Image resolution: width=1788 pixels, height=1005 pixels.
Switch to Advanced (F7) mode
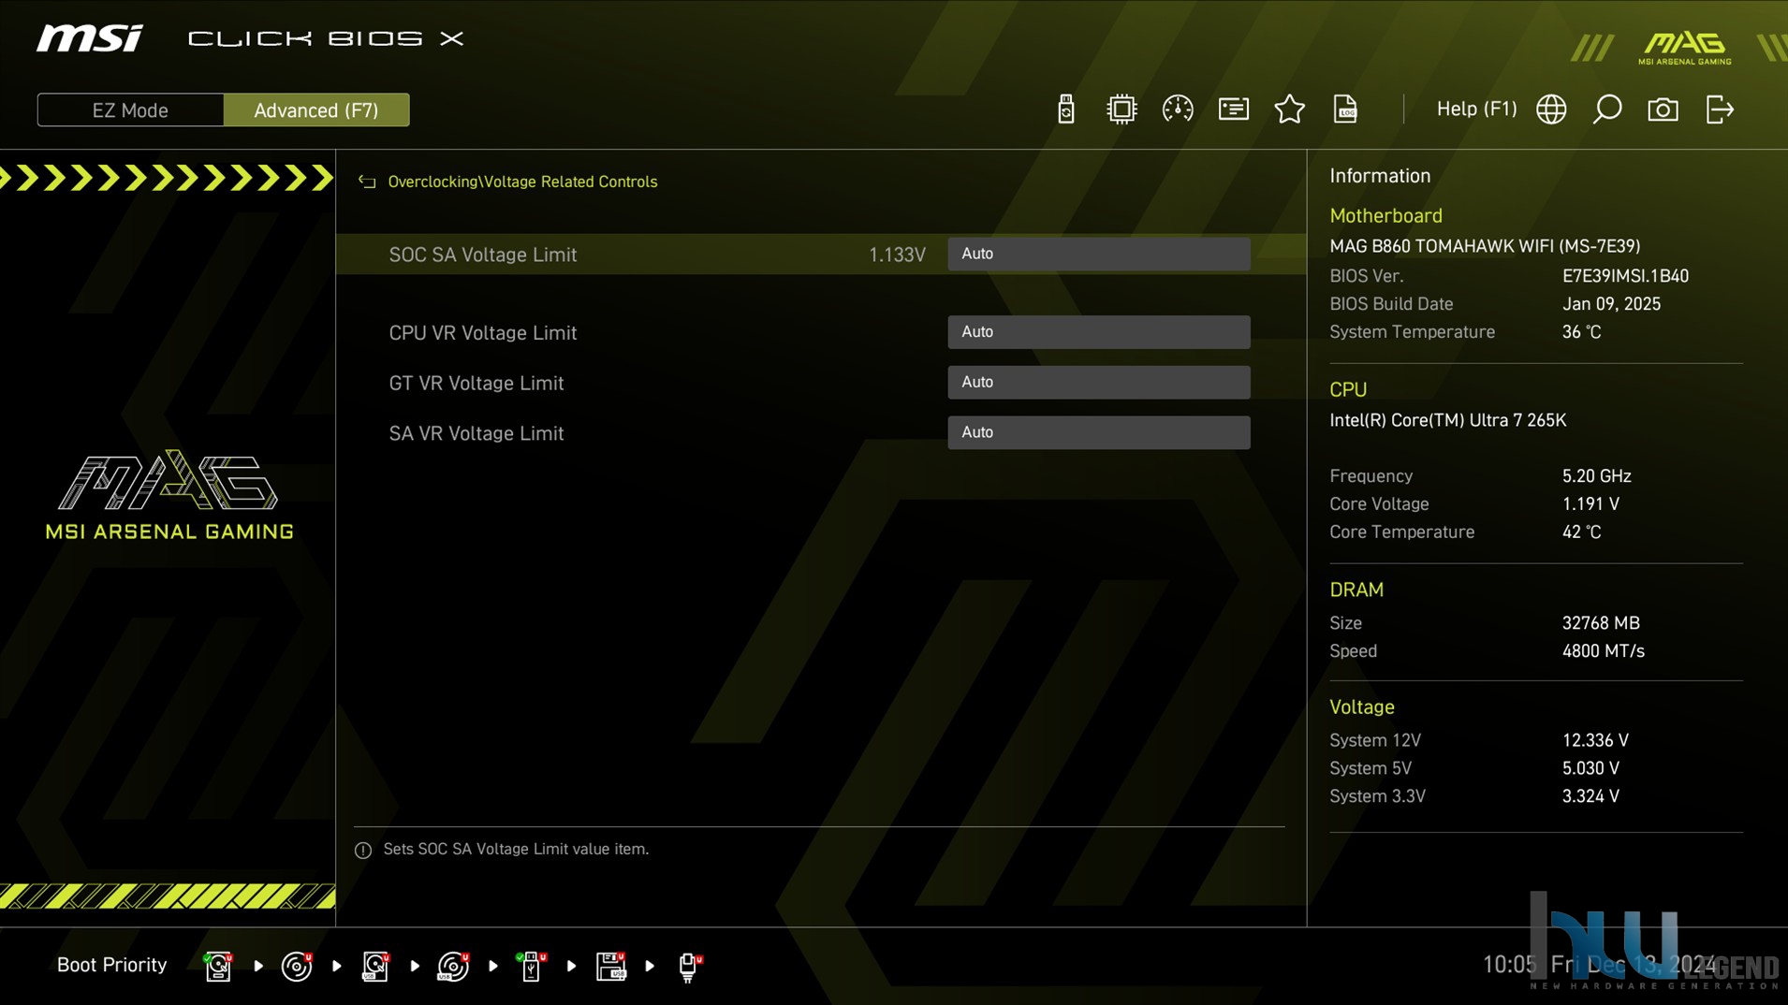click(x=316, y=109)
